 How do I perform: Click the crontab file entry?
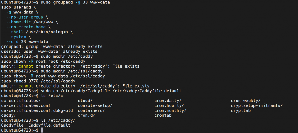coord(163,116)
